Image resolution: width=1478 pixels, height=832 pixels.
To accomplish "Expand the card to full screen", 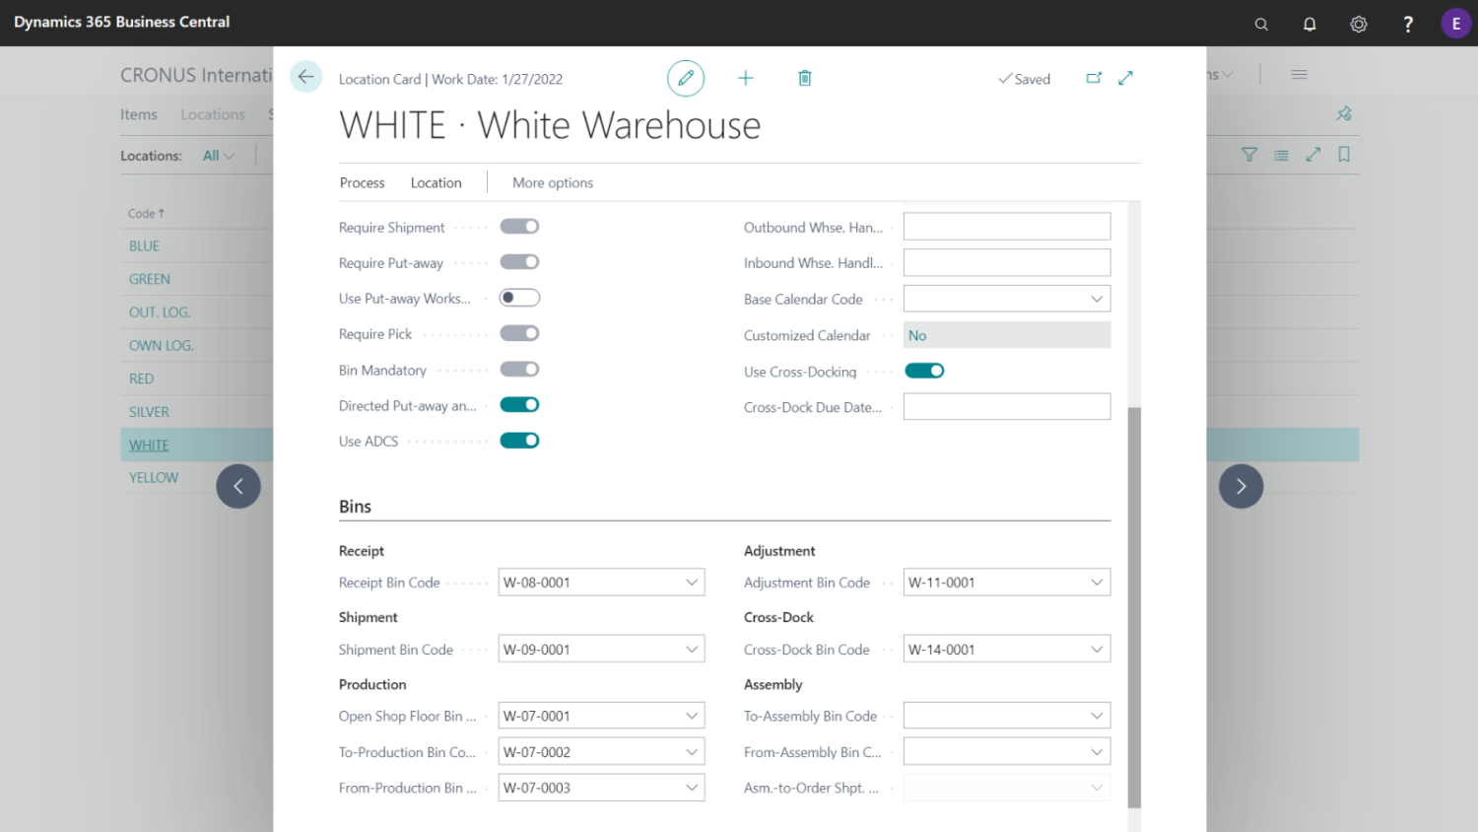I will pyautogui.click(x=1125, y=76).
